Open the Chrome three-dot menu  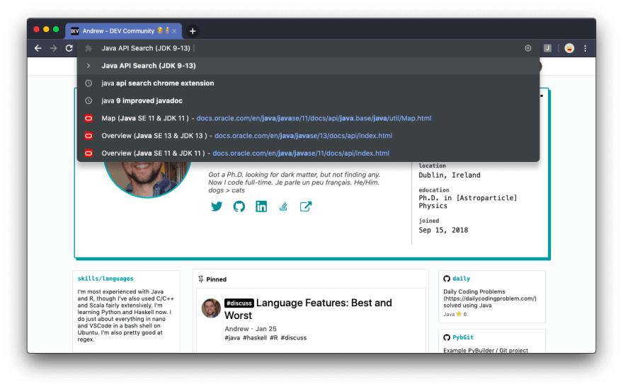click(585, 48)
